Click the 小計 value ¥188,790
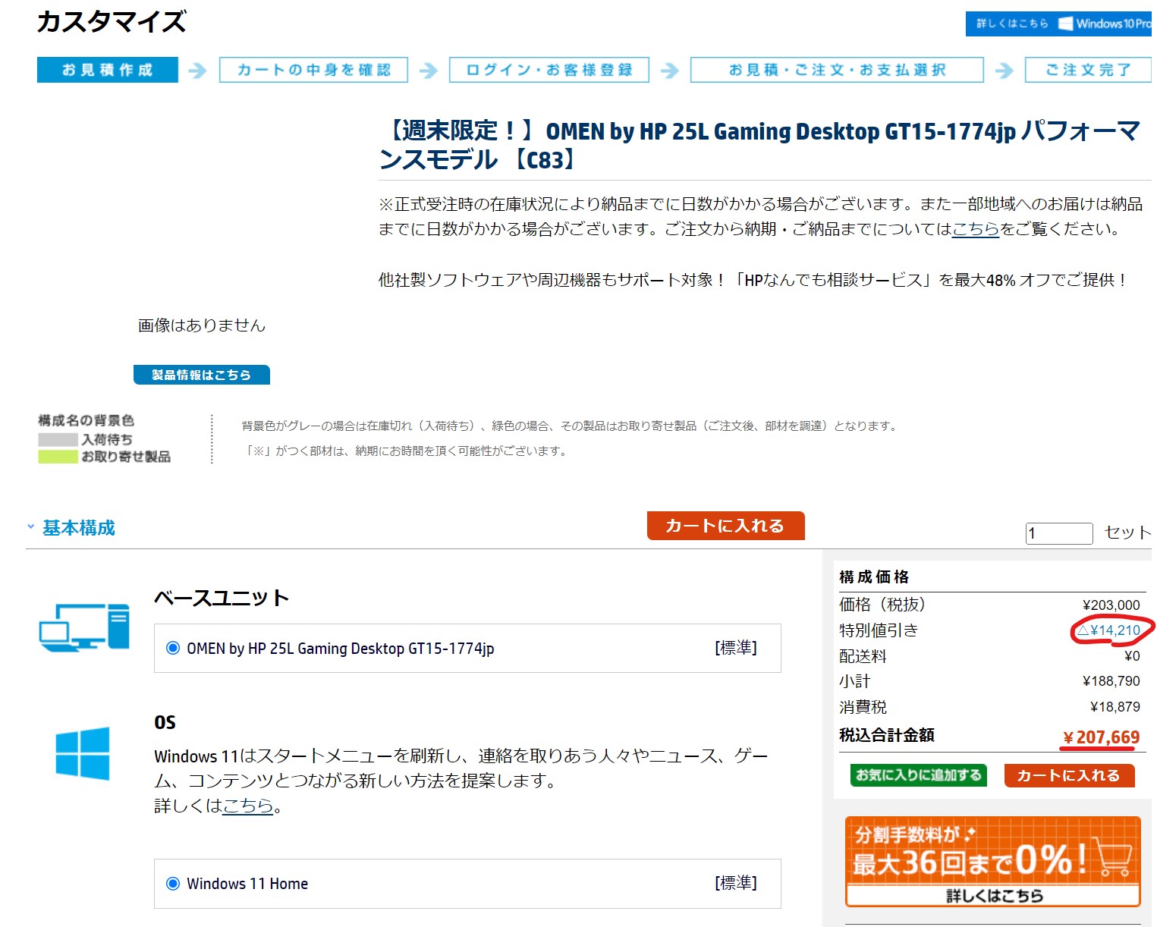Viewport: 1157px width, 927px height. 1111,681
